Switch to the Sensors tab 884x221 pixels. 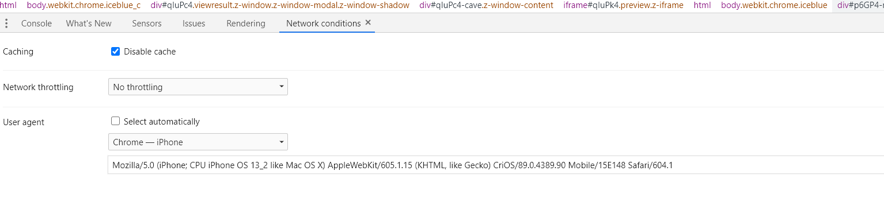147,24
